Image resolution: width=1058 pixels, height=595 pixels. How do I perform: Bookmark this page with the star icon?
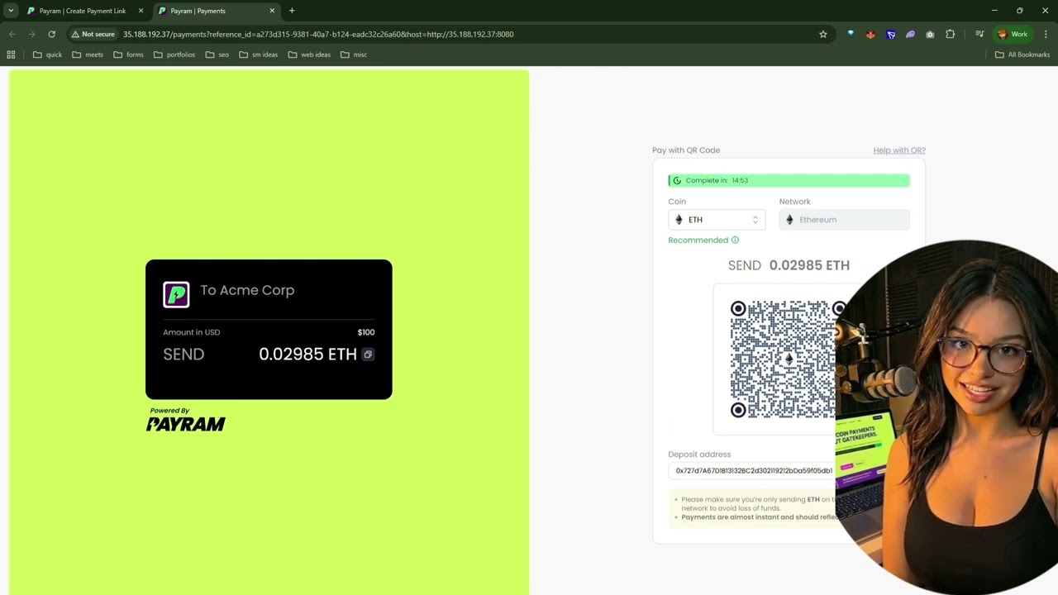pos(823,35)
